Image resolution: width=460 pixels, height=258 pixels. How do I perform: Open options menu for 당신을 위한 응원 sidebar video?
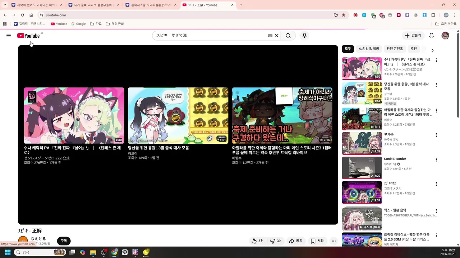click(436, 85)
